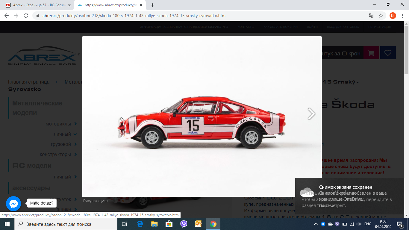Open the Bluetooth tray icon
Image resolution: width=409 pixels, height=230 pixels.
pos(323,224)
